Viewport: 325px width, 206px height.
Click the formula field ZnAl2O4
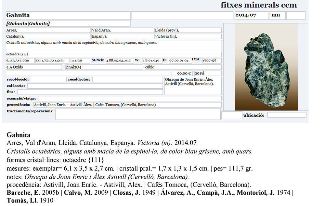pyautogui.click(x=104, y=67)
